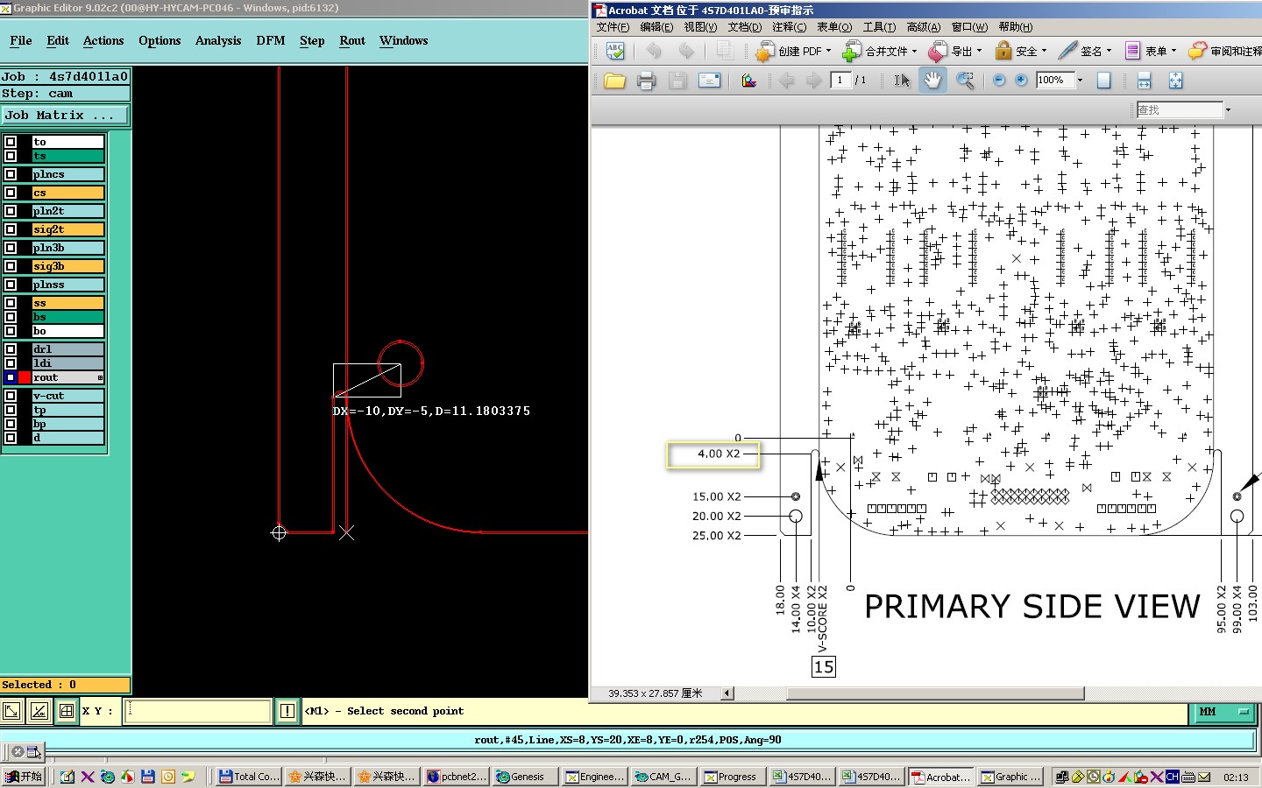Click the exclamation mark button beside XY field

[287, 711]
